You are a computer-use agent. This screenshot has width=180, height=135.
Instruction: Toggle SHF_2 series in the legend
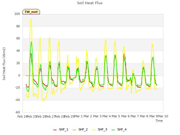80,130
